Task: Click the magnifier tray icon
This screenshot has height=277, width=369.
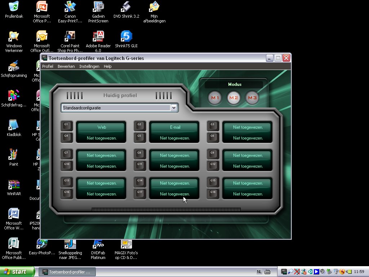Action: (x=290, y=272)
